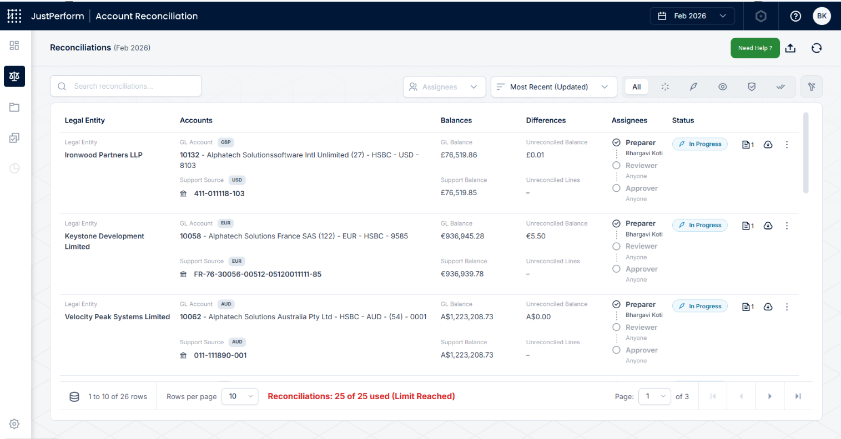Click the Legal Entity column header
The image size is (841, 439).
point(84,120)
